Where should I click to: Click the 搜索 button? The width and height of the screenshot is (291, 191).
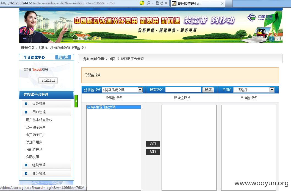208,90
